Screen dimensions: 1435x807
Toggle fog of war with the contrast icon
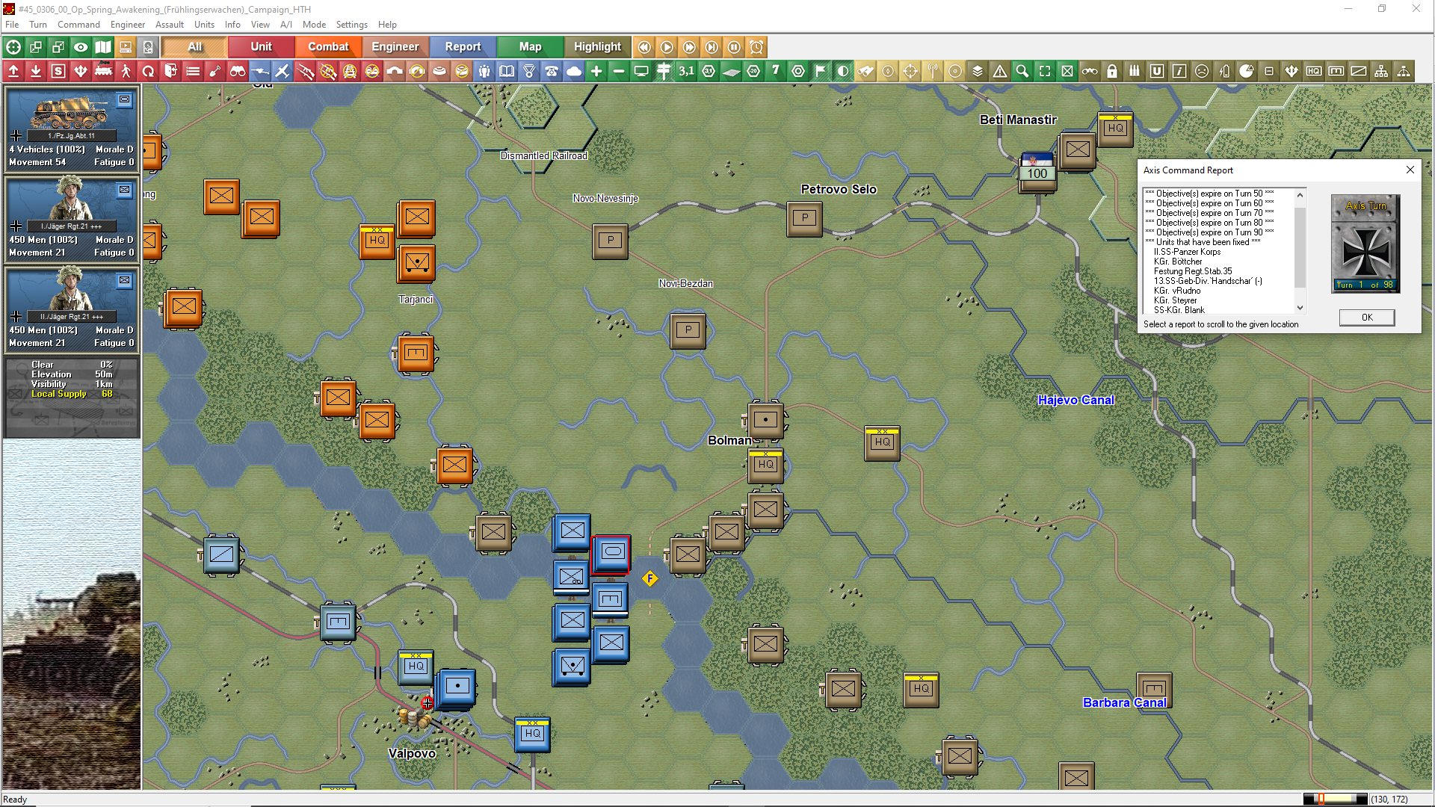(x=843, y=71)
